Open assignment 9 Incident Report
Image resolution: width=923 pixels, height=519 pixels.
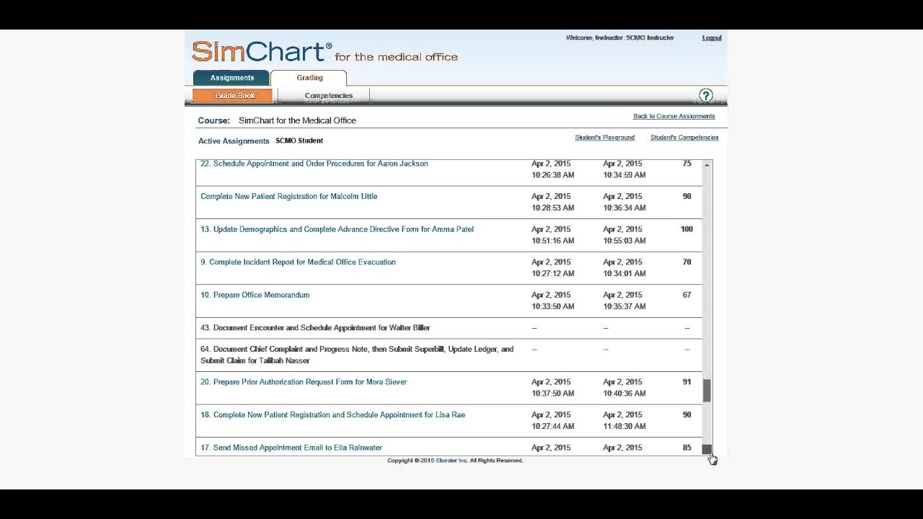299,262
